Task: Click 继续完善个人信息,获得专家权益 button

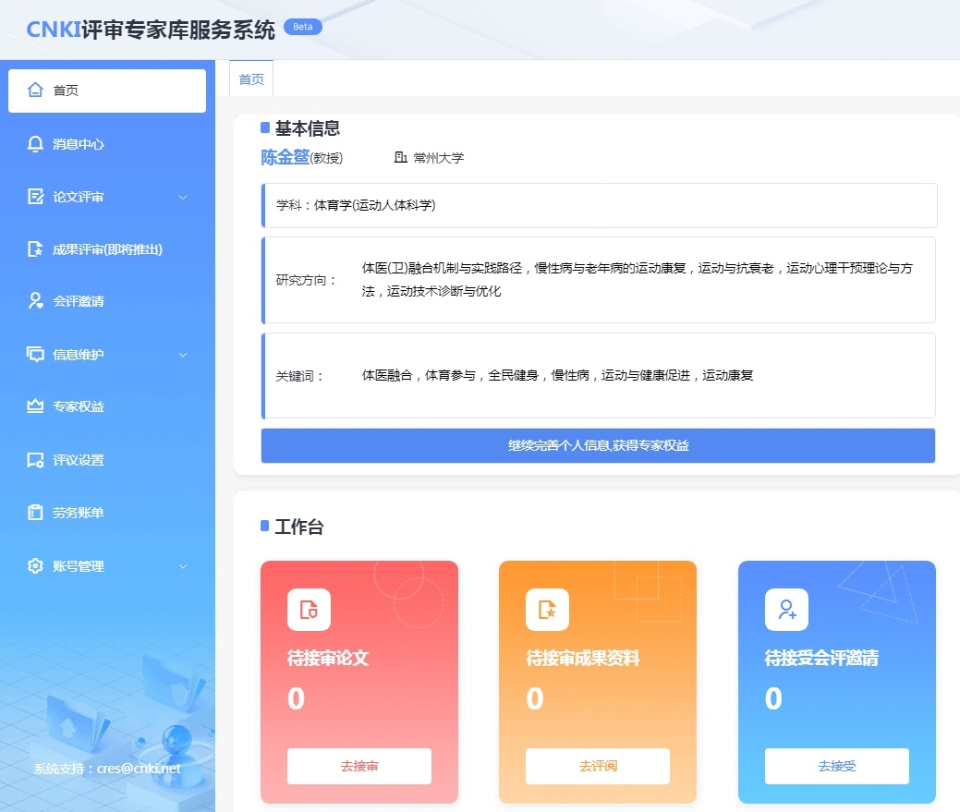Action: 598,445
